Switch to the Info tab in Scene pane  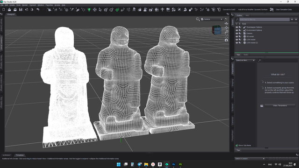247,15
